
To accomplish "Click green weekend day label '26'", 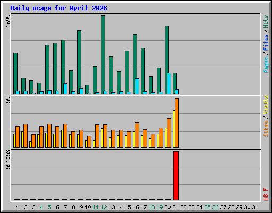I will tap(215, 207).
